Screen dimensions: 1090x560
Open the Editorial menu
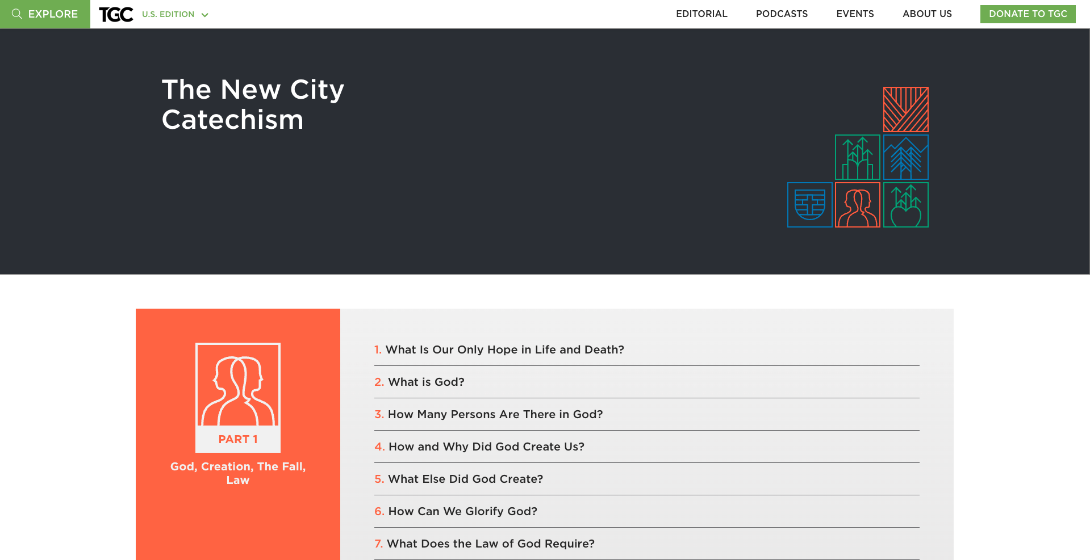click(701, 14)
